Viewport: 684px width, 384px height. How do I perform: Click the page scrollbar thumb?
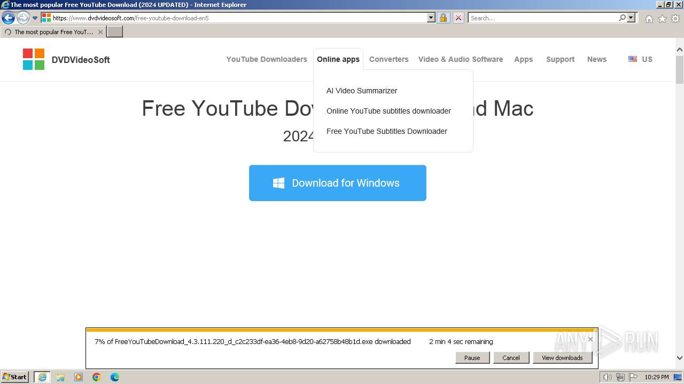click(x=680, y=69)
